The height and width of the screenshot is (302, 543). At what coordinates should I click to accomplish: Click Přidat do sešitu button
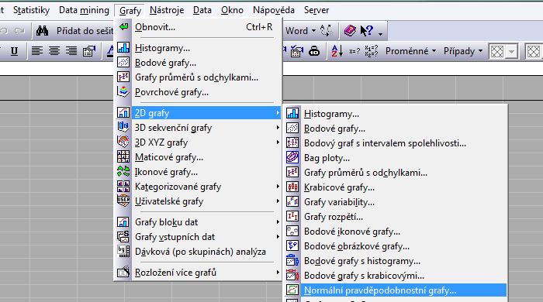pos(85,31)
